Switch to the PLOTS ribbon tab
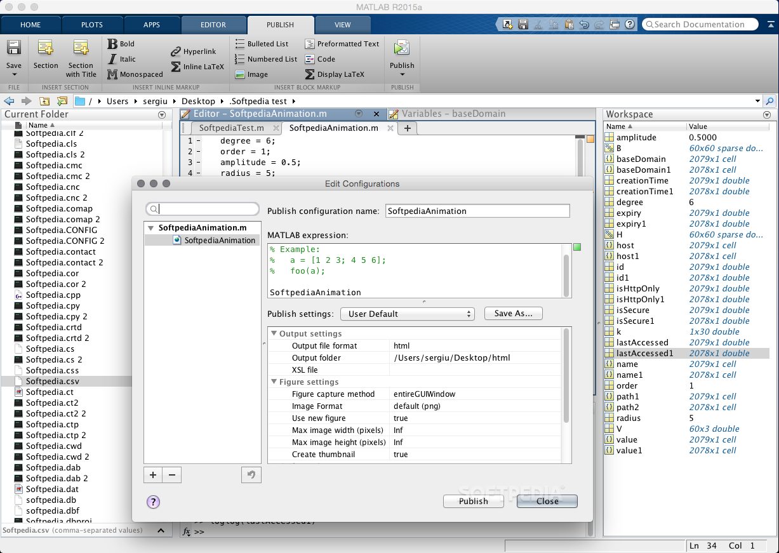The width and height of the screenshot is (779, 553). click(x=92, y=25)
